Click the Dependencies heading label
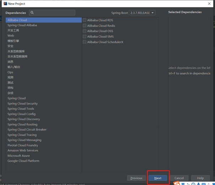 (x=16, y=13)
